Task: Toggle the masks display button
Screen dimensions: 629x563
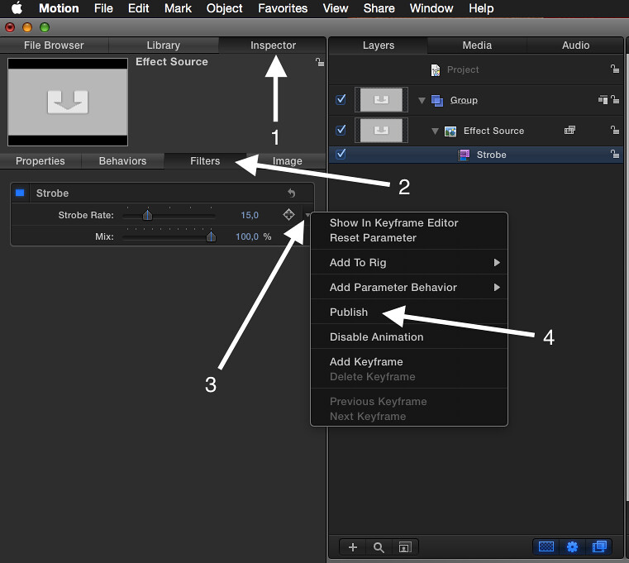Action: pos(546,546)
